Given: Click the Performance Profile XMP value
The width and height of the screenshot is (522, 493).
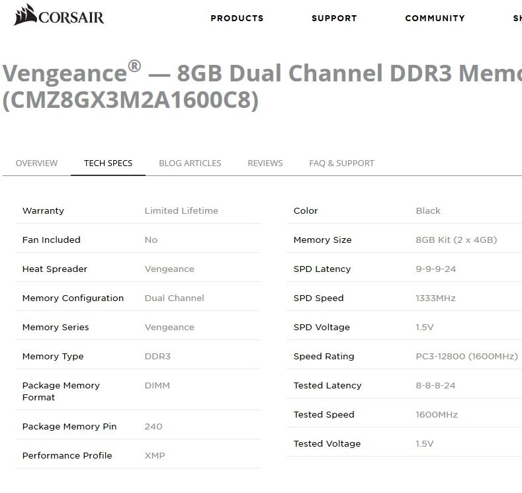Looking at the screenshot, I should tap(155, 455).
